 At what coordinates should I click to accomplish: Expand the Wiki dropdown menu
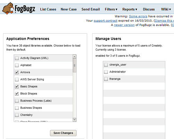coord(166,9)
